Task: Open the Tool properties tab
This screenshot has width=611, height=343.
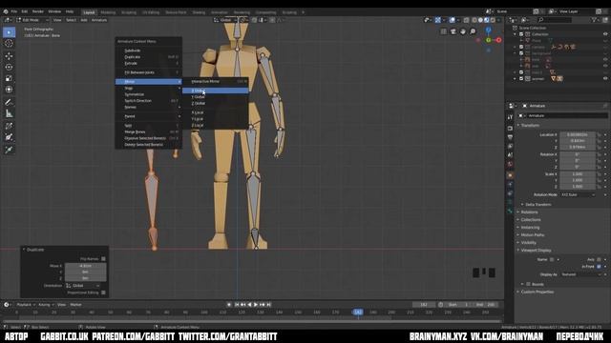Action: tap(510, 116)
